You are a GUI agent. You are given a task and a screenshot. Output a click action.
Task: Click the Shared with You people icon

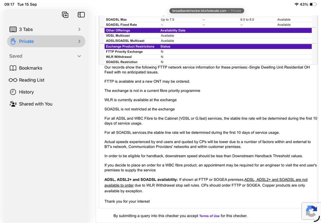[13, 104]
